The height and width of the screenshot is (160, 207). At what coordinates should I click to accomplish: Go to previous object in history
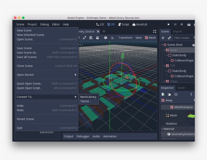pos(191,94)
